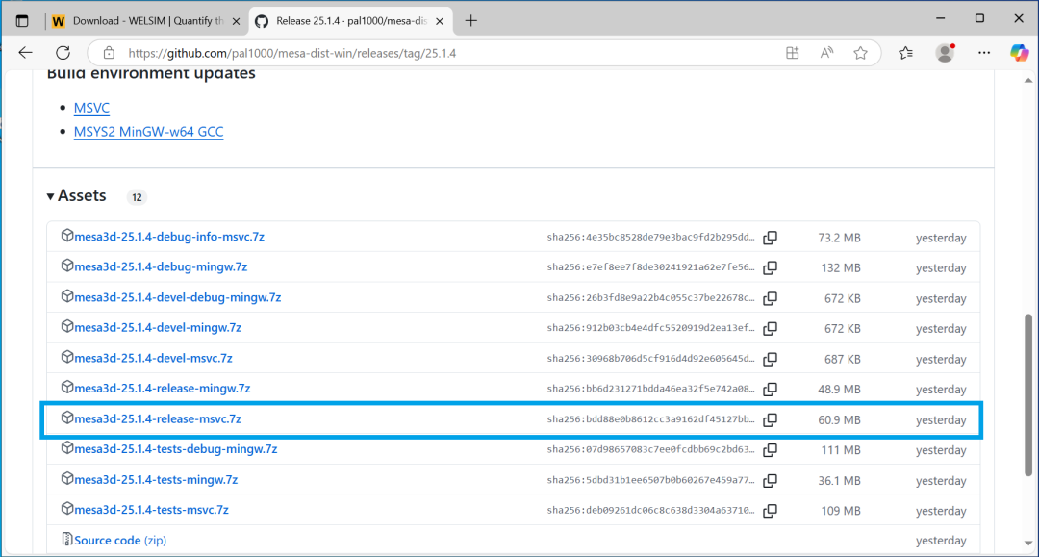Copy sha256 hash for debug-info-msvc asset

(770, 237)
